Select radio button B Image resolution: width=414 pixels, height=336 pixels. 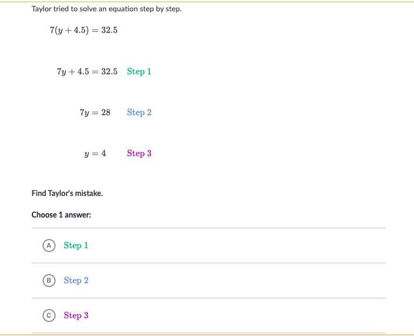tap(49, 281)
